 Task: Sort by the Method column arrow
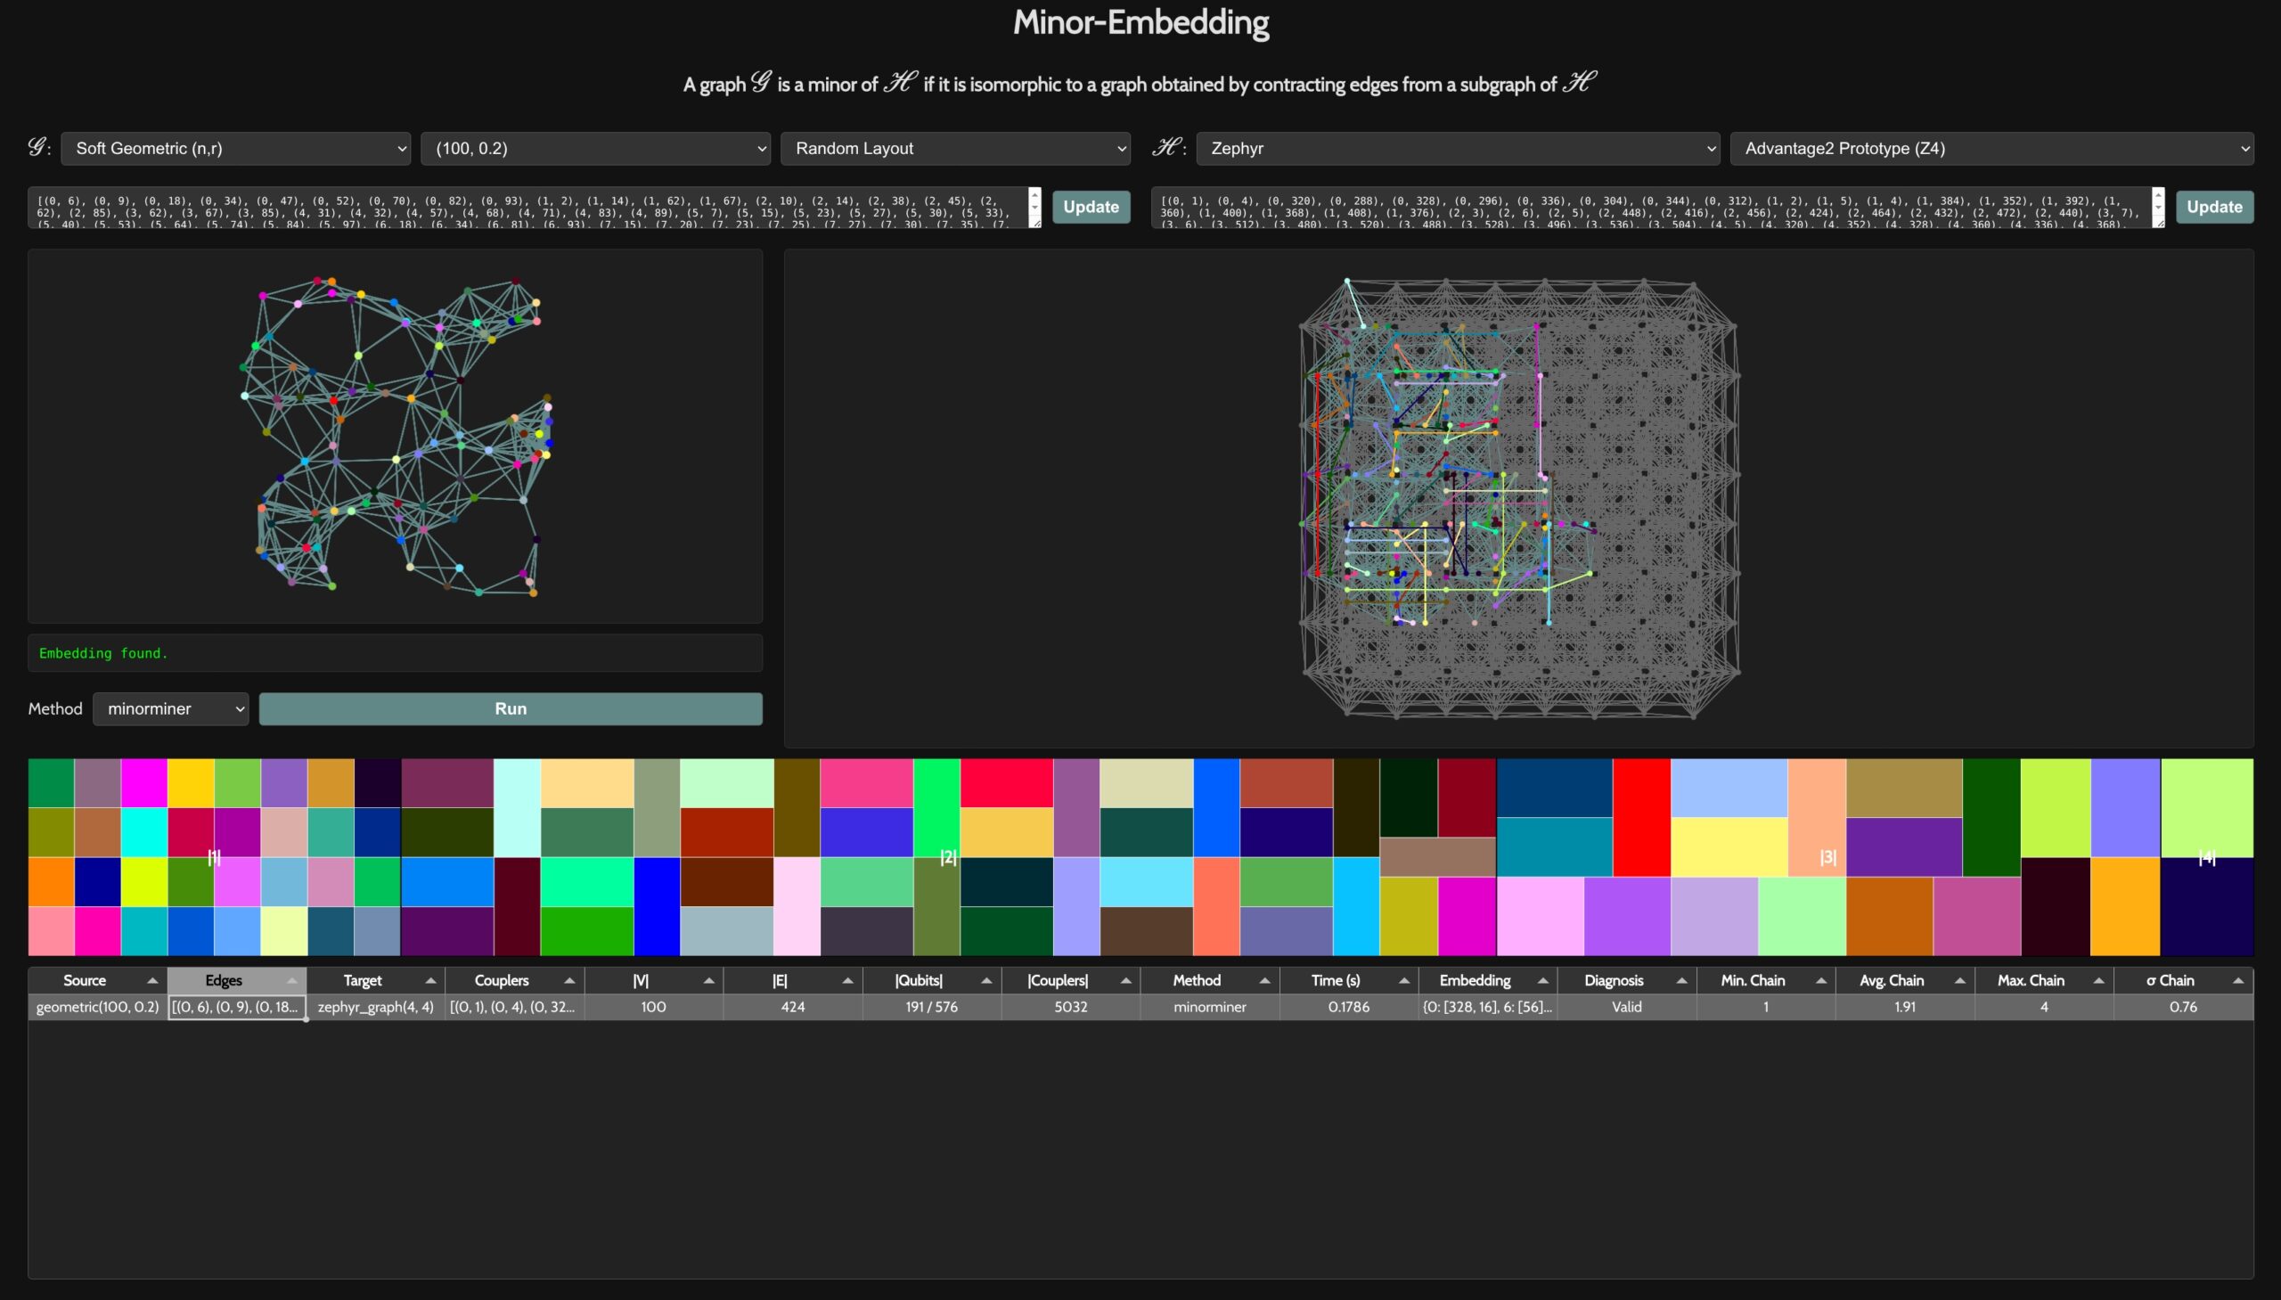pyautogui.click(x=1264, y=980)
